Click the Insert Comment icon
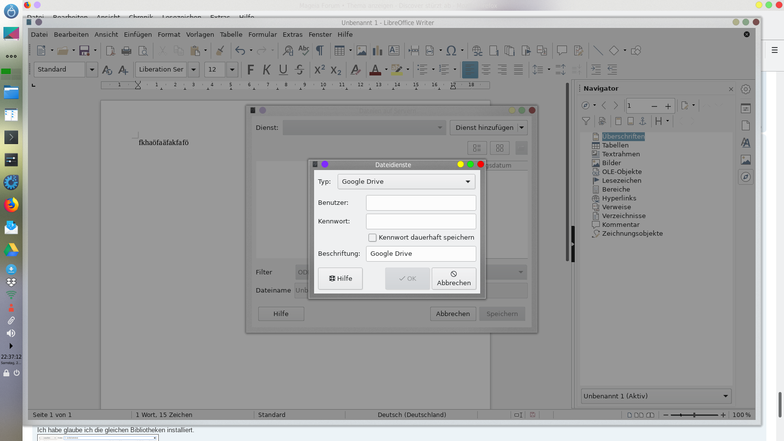 tap(562, 50)
